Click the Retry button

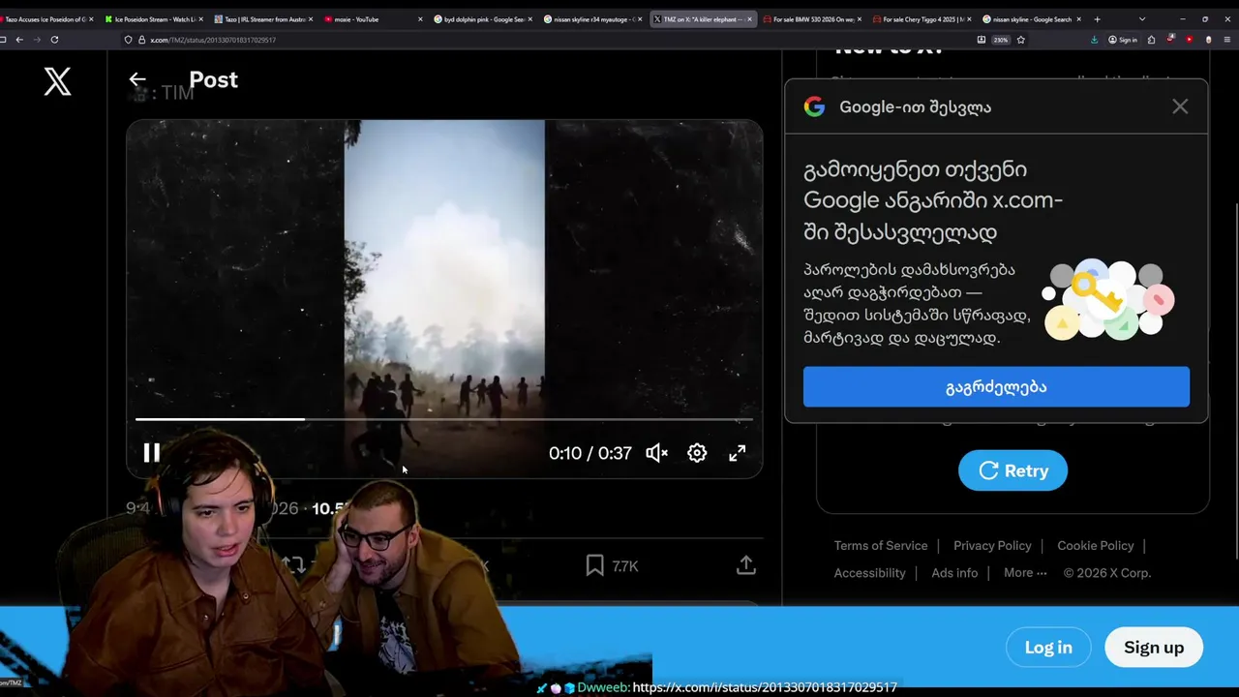(x=1012, y=470)
